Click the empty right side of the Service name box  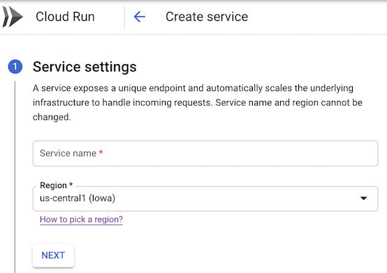point(296,153)
